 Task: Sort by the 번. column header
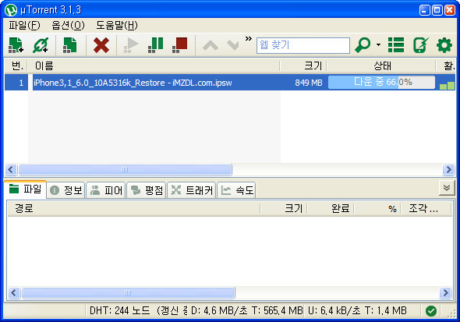click(16, 66)
